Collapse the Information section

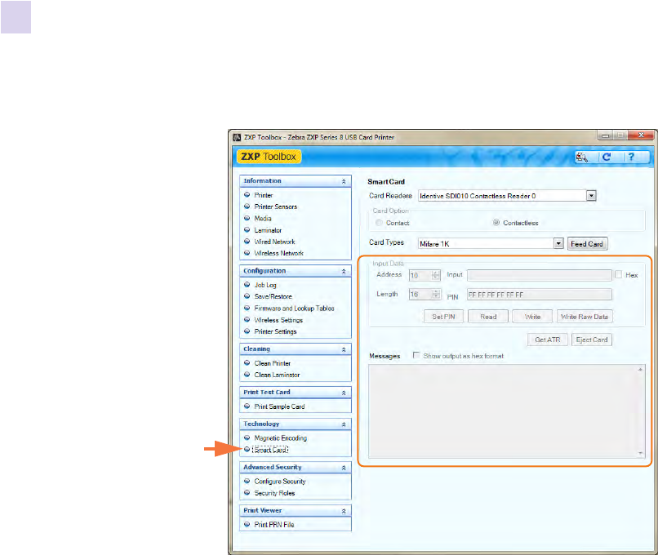[x=344, y=181]
